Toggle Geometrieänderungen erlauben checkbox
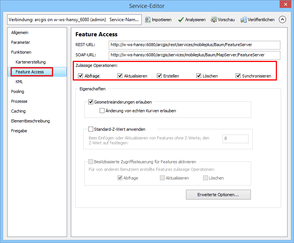 [x=91, y=102]
